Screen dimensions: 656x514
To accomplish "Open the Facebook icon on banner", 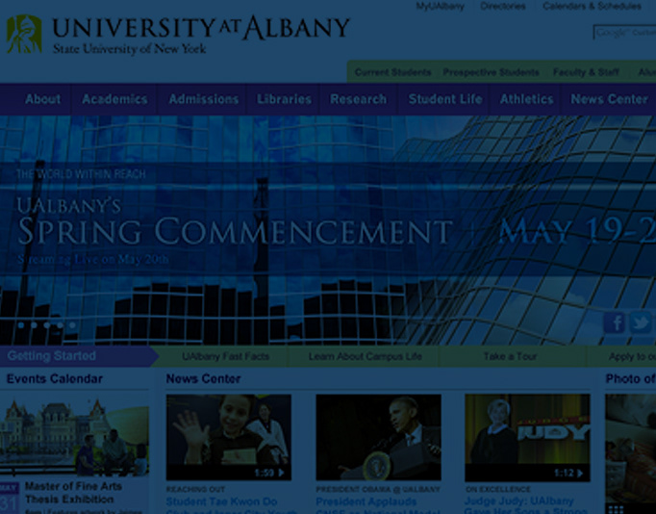I will coord(615,323).
